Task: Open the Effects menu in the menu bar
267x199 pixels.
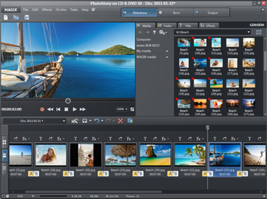Action: 47,10
